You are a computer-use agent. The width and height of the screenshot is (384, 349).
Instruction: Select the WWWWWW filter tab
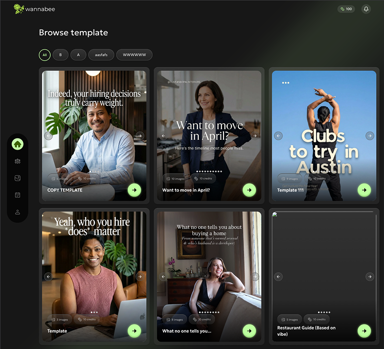(x=134, y=55)
